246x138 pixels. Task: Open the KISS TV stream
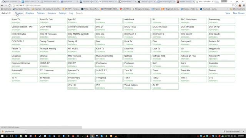[109, 50]
